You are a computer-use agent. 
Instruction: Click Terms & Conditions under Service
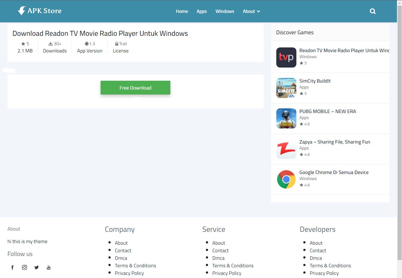click(233, 266)
